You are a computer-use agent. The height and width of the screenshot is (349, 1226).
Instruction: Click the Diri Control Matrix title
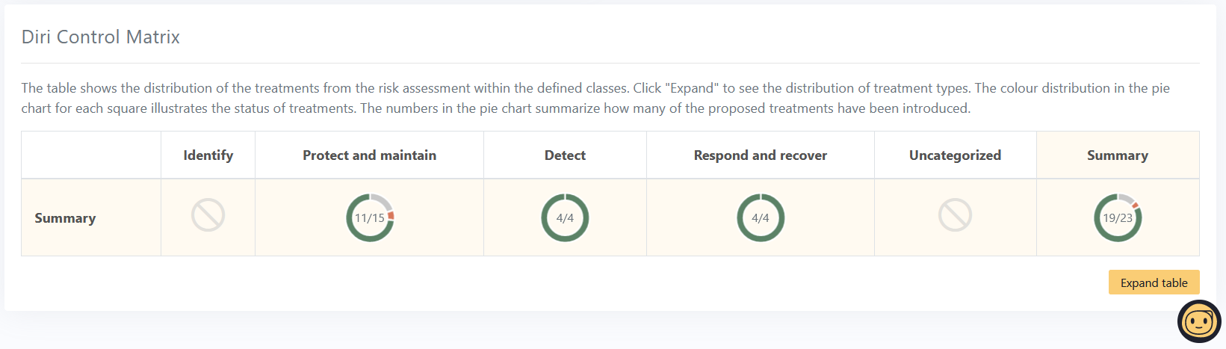[101, 37]
